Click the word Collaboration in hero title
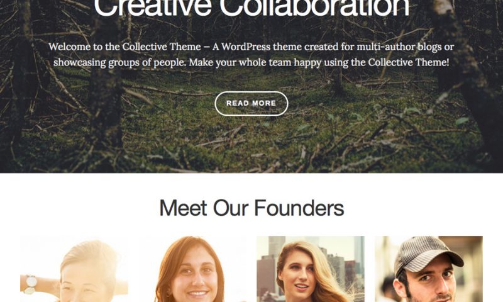 (314, 7)
